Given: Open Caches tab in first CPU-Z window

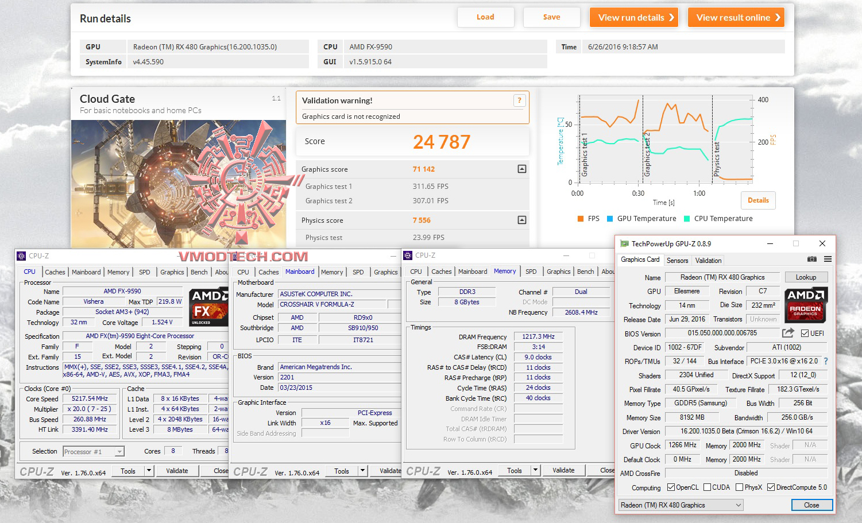Looking at the screenshot, I should pos(55,272).
